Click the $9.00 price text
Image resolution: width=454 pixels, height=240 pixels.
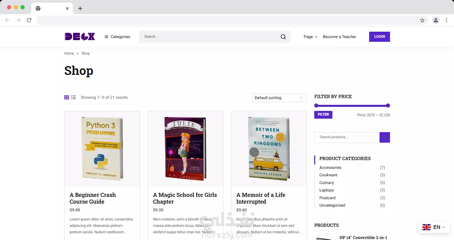click(x=75, y=210)
